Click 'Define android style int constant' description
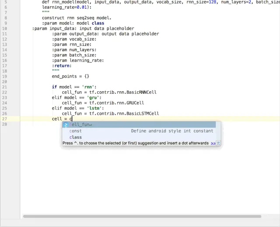The height and width of the screenshot is (227, 280). coord(172,131)
